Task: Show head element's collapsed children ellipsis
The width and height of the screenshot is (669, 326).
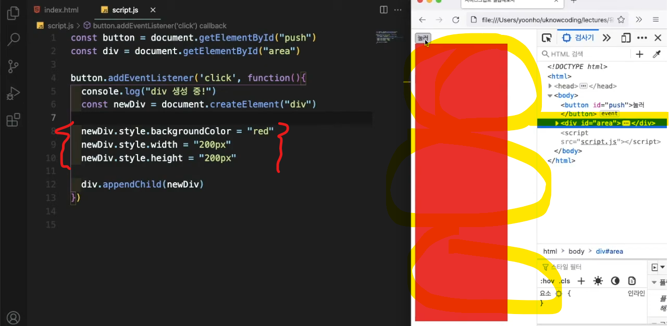Action: [x=584, y=86]
